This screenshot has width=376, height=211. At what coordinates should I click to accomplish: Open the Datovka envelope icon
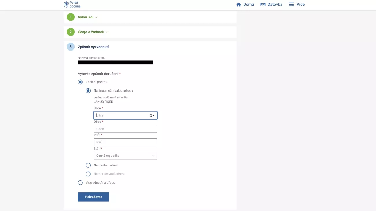263,5
